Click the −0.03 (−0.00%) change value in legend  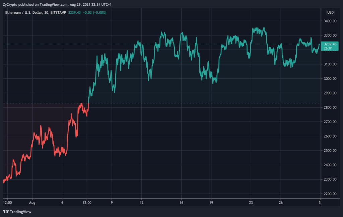pos(95,12)
